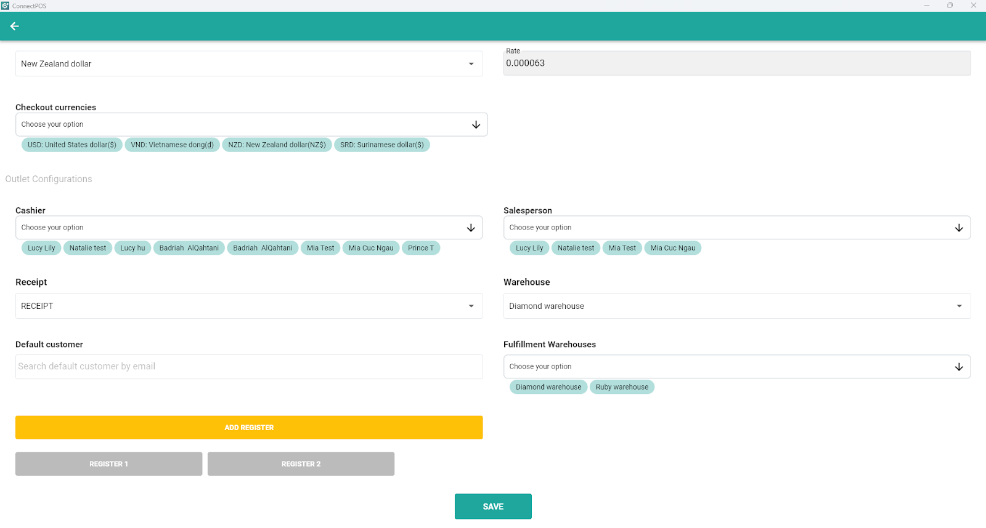Click Mia Cuc Ngau chip under Cashier
Screen dimensions: 986x528
tap(371, 248)
